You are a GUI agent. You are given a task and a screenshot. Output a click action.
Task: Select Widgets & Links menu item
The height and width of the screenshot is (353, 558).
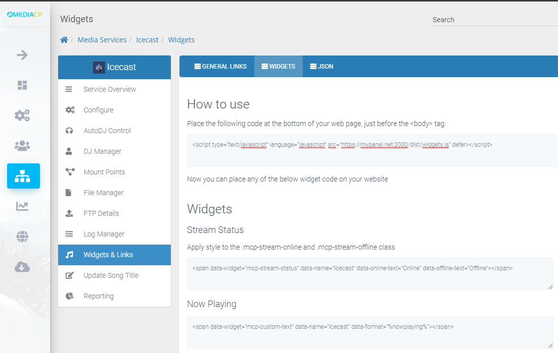point(114,255)
